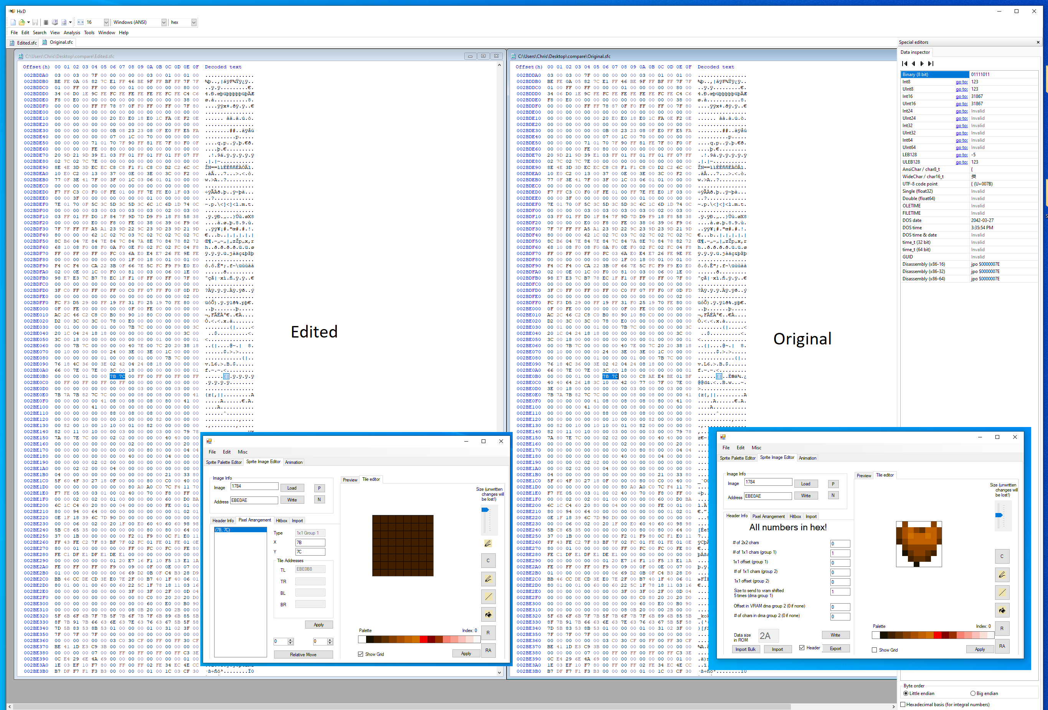Select fill bucket tool in Original sprite editor
This screenshot has height=710, width=1048.
(1002, 610)
